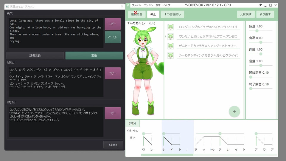Click the Zundamon character portrait
Viewport: 286px width, 161px height.
[x=145, y=71]
